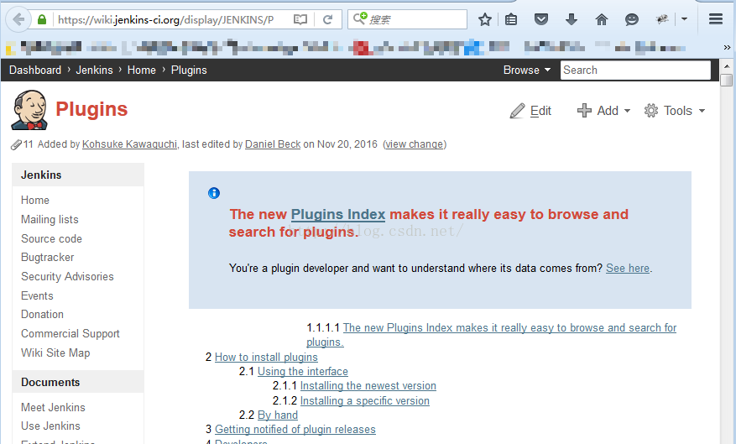Image resolution: width=736 pixels, height=444 pixels.
Task: Go back with the browser back arrow
Action: (18, 19)
